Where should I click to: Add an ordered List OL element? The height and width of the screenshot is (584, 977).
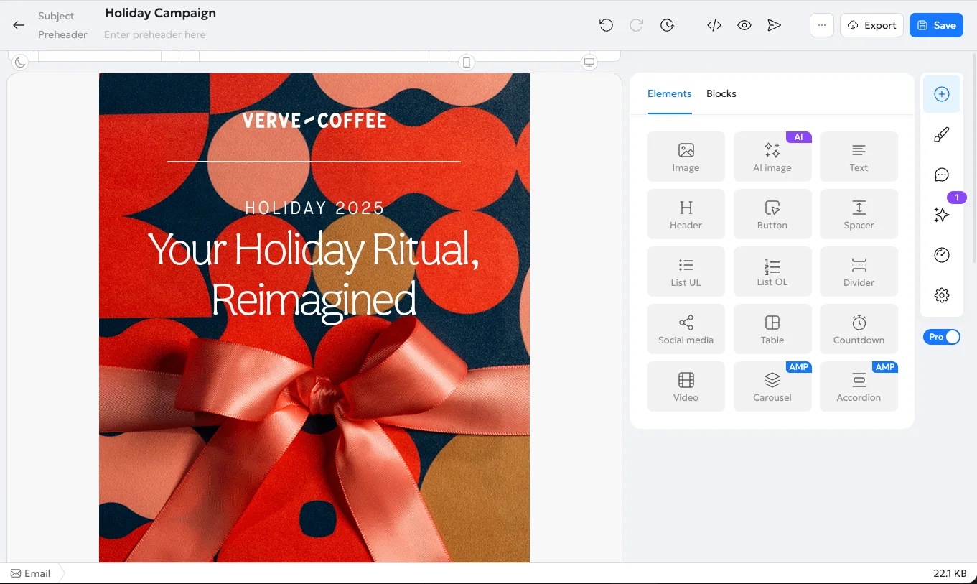[x=772, y=272]
